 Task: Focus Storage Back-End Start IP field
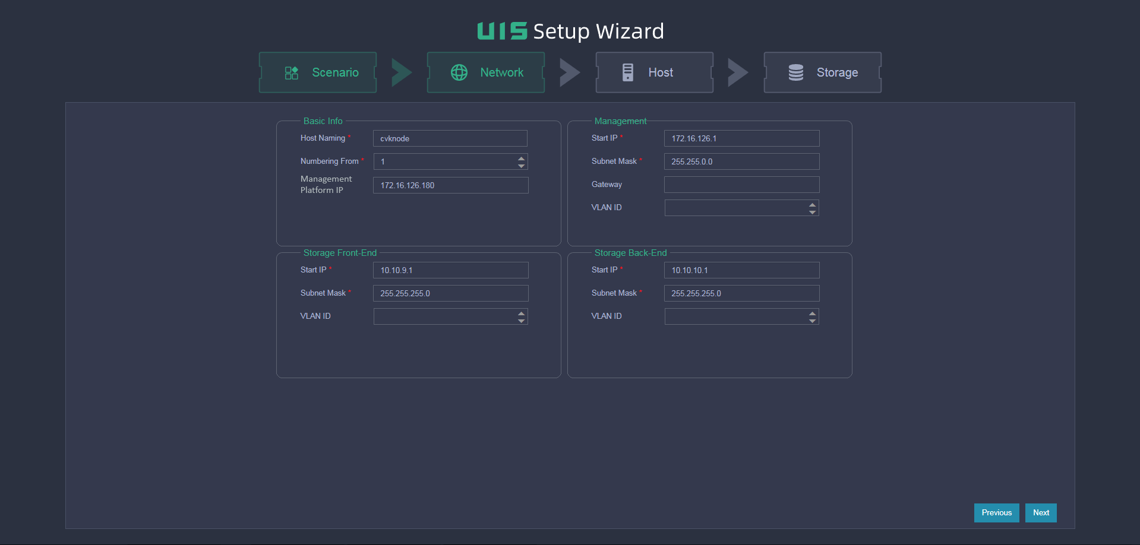coord(742,270)
